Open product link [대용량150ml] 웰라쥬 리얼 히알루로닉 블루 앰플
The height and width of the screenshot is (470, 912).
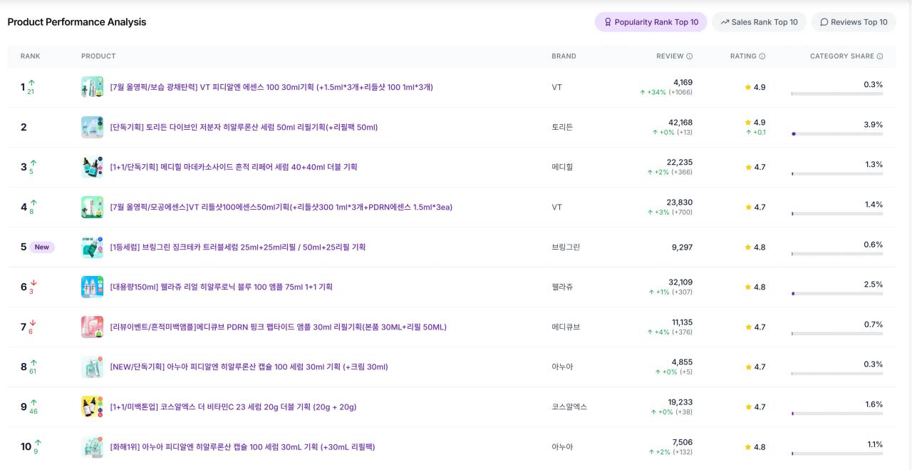[x=221, y=287]
